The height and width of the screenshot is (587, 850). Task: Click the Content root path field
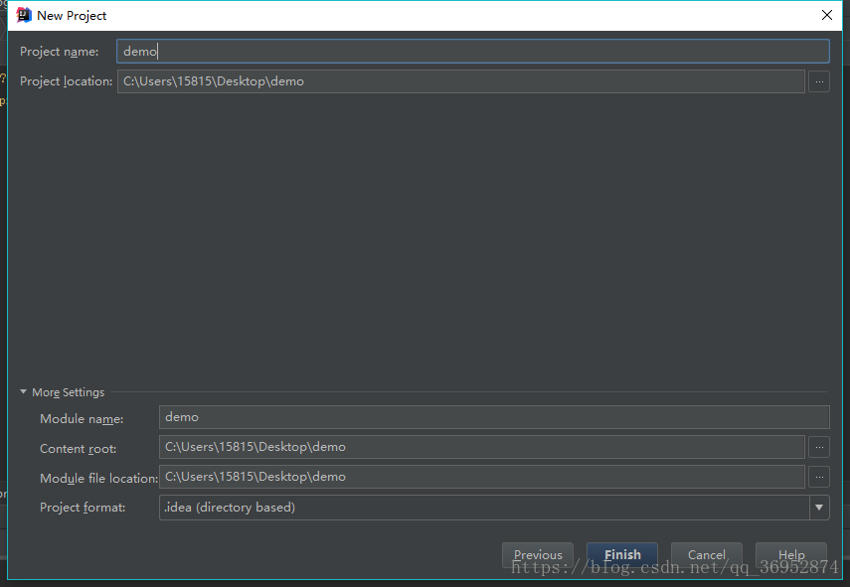click(481, 447)
